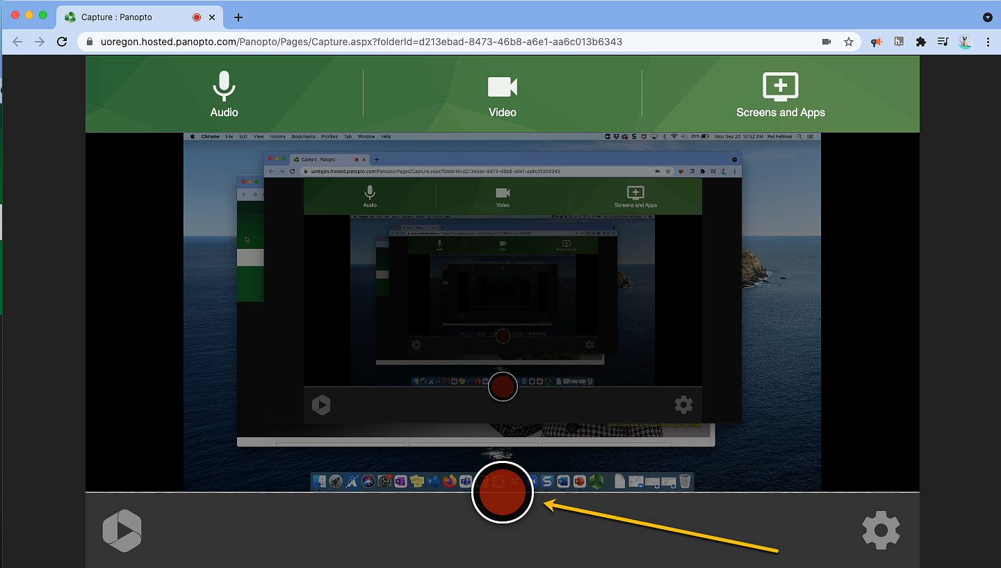1001x568 pixels.
Task: Open the media list extension icon
Action: point(943,42)
